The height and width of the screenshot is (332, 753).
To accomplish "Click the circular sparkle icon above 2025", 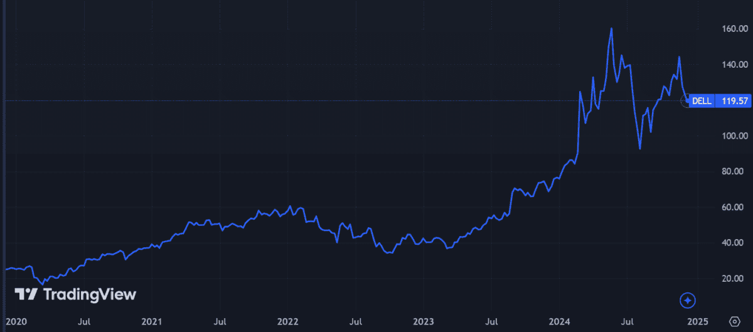I will (688, 301).
